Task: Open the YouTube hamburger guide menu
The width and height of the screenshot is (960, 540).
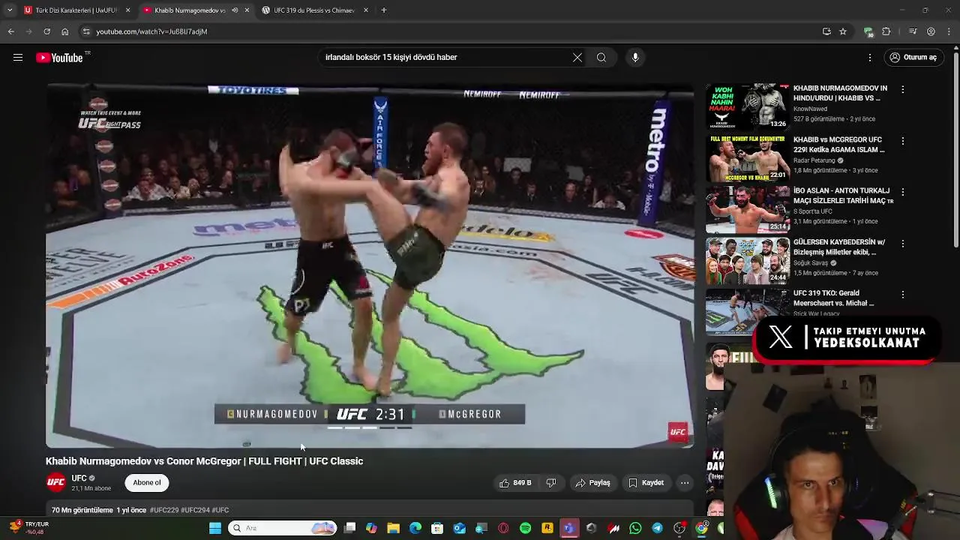Action: point(18,58)
